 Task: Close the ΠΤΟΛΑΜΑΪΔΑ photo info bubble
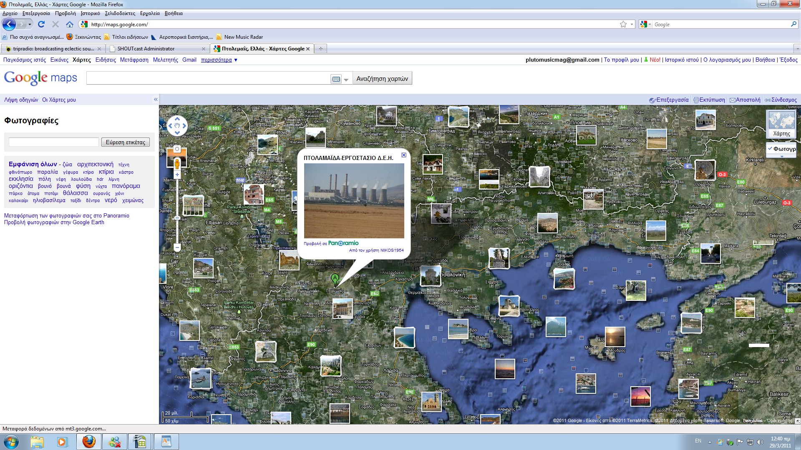(x=403, y=155)
